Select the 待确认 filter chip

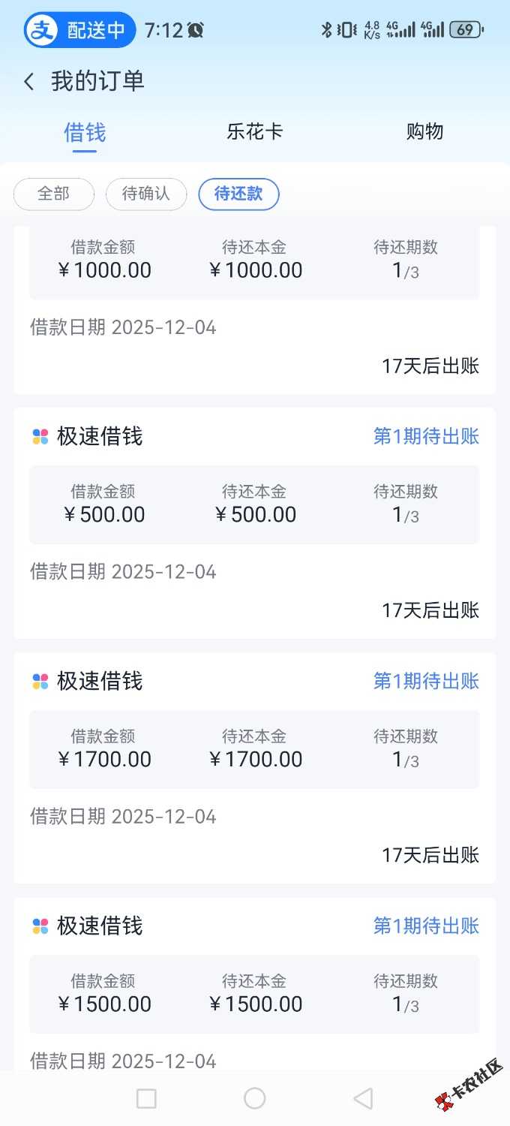[x=146, y=194]
